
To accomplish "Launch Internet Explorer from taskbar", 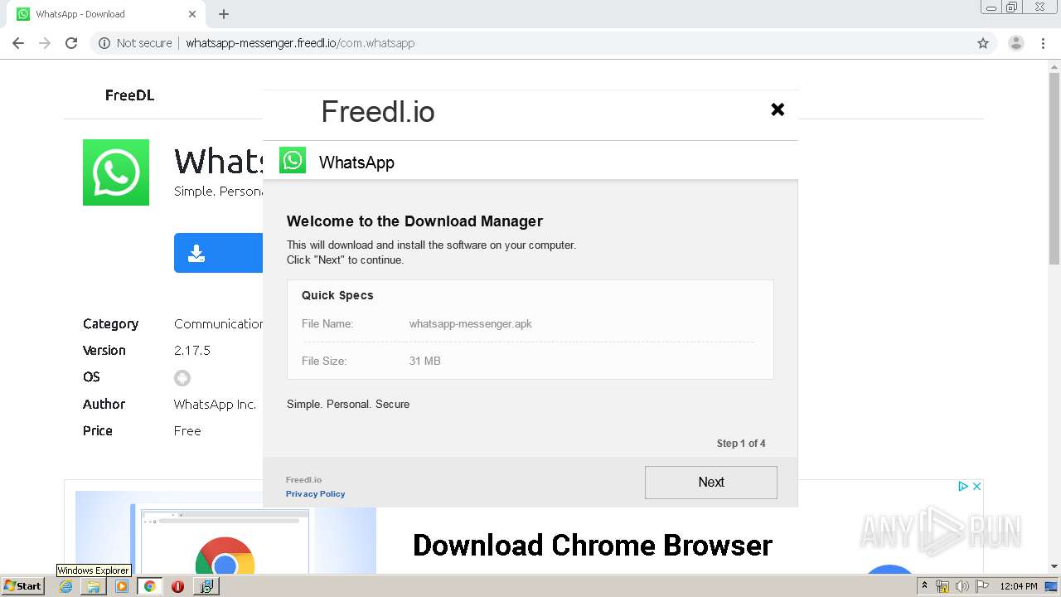I will tap(66, 586).
